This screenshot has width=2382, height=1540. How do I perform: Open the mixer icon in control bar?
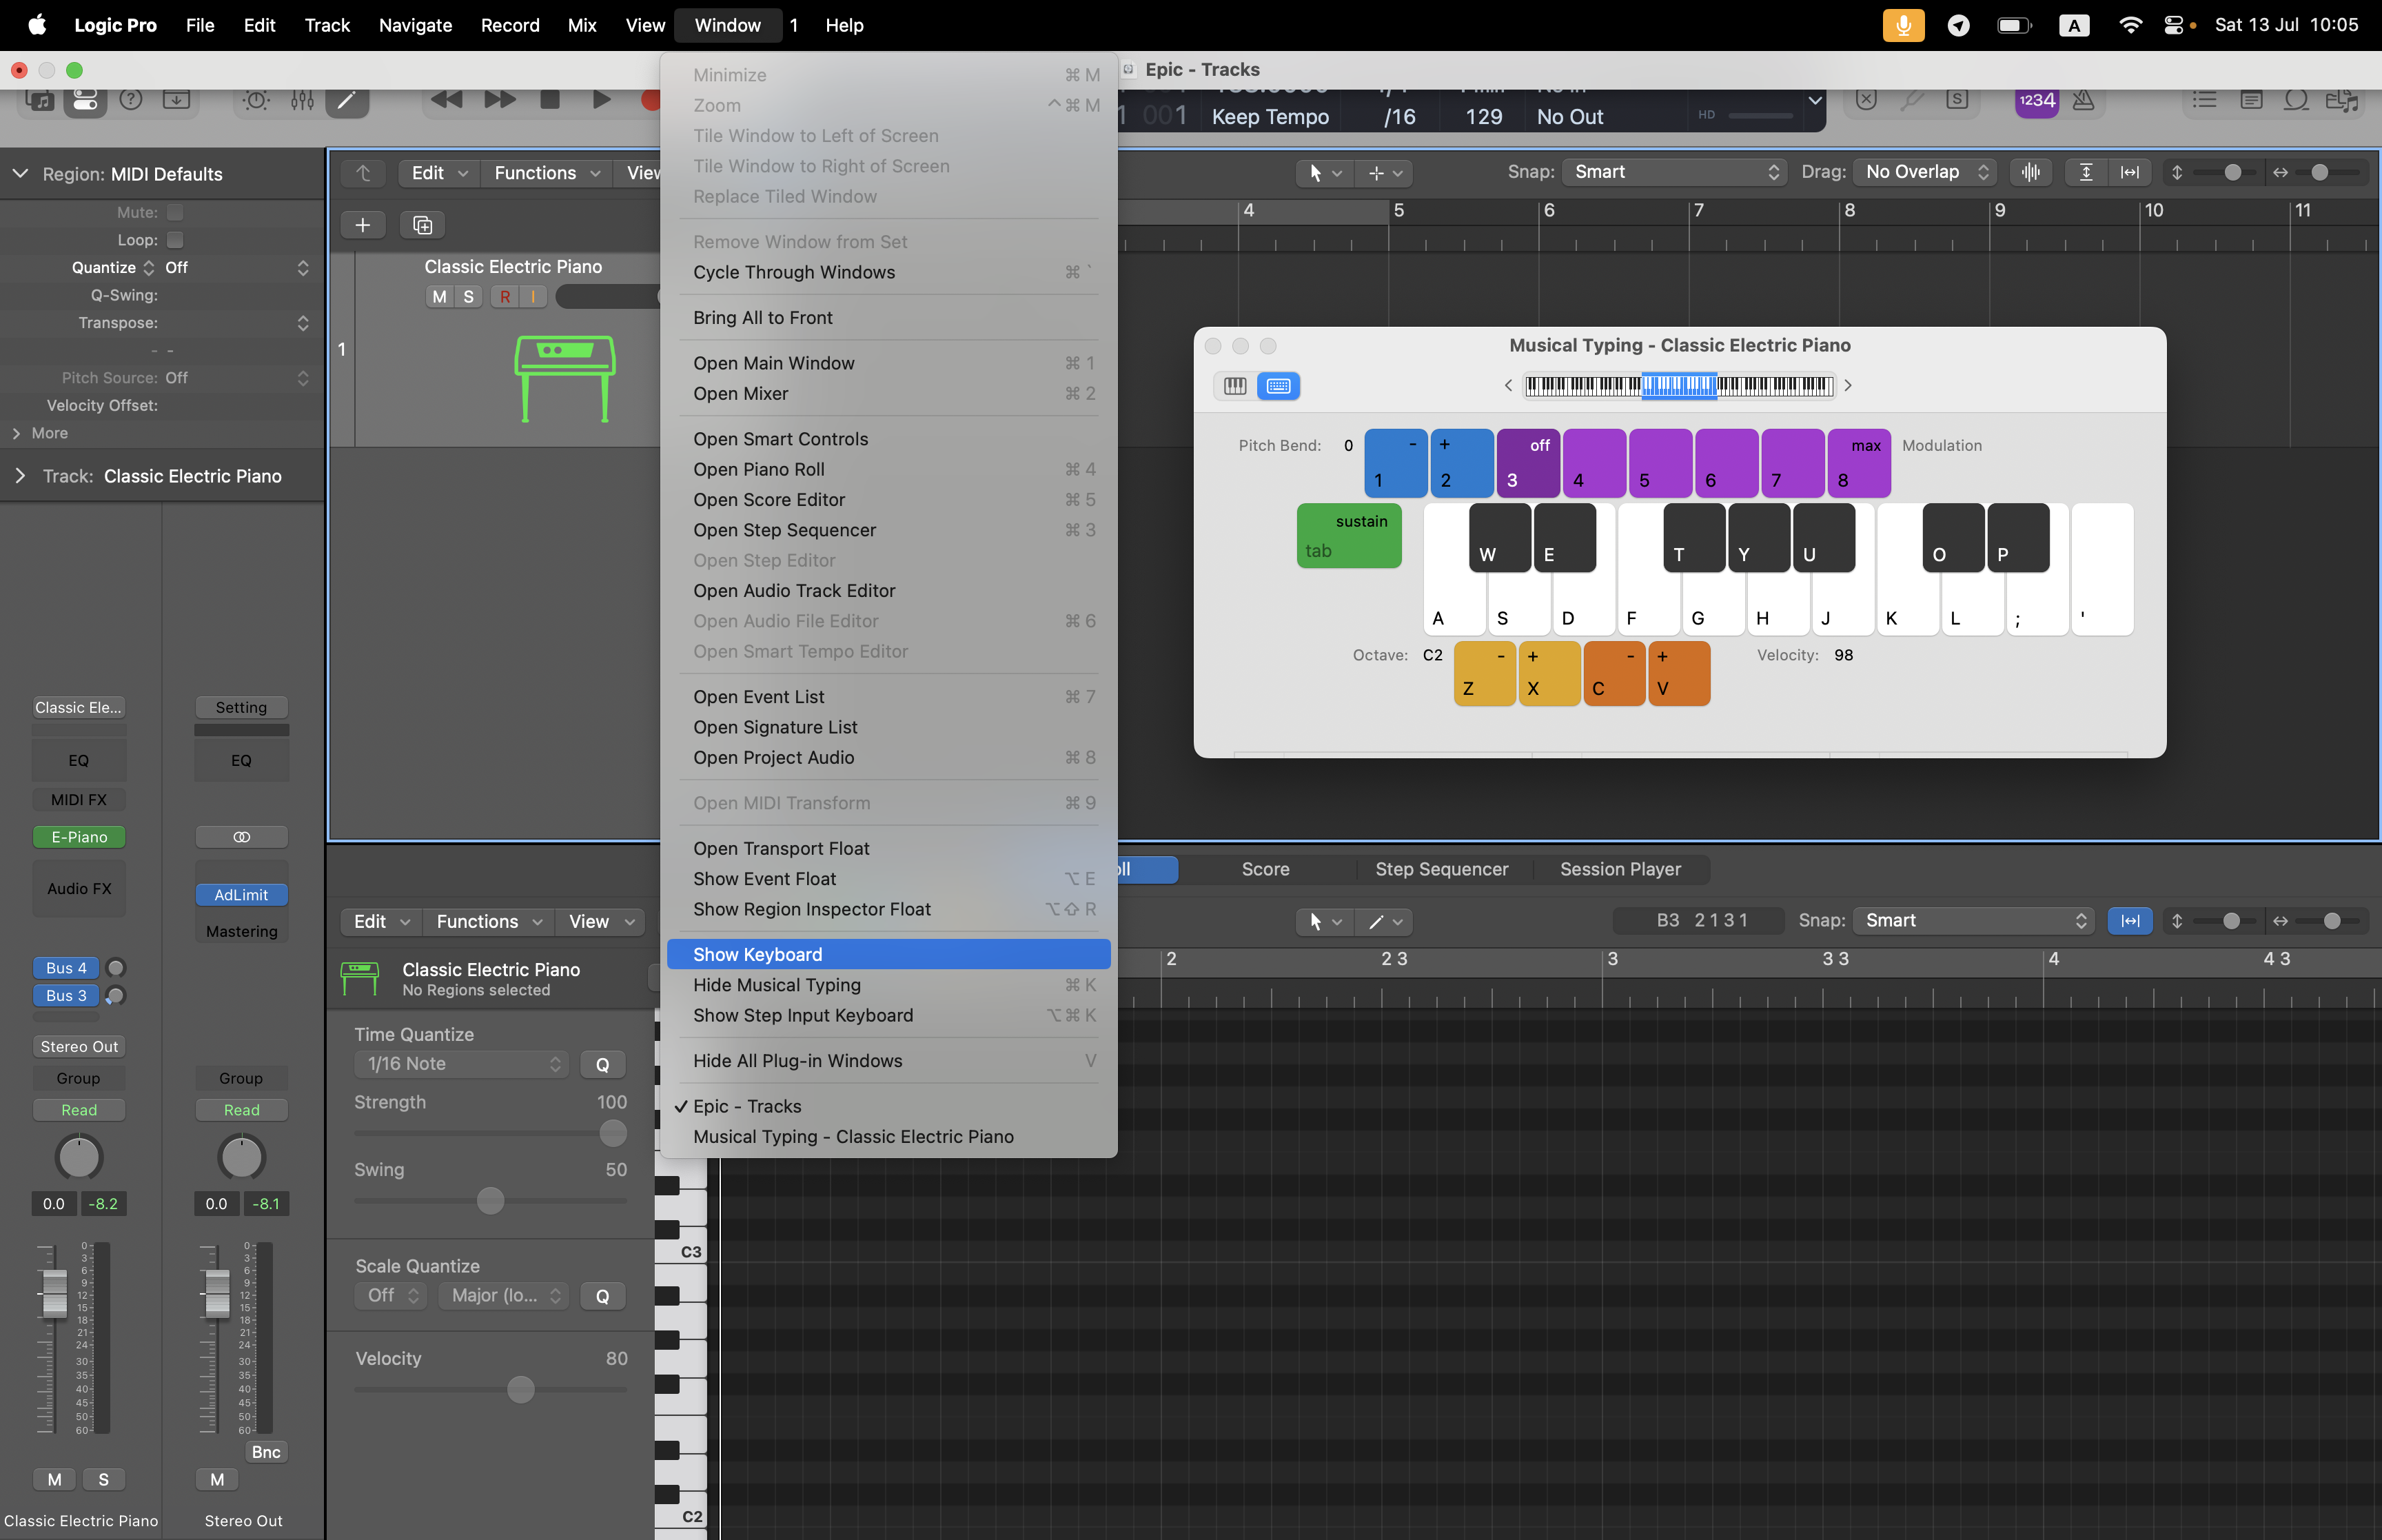click(x=302, y=100)
